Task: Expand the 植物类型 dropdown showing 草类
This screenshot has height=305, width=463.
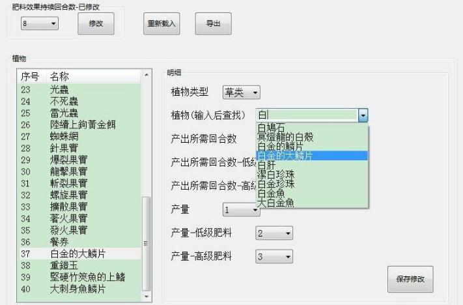Action: coord(242,93)
